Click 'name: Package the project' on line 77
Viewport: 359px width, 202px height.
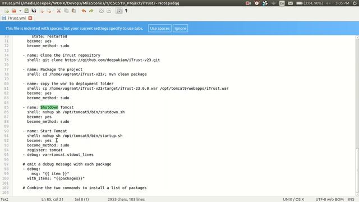point(52,70)
